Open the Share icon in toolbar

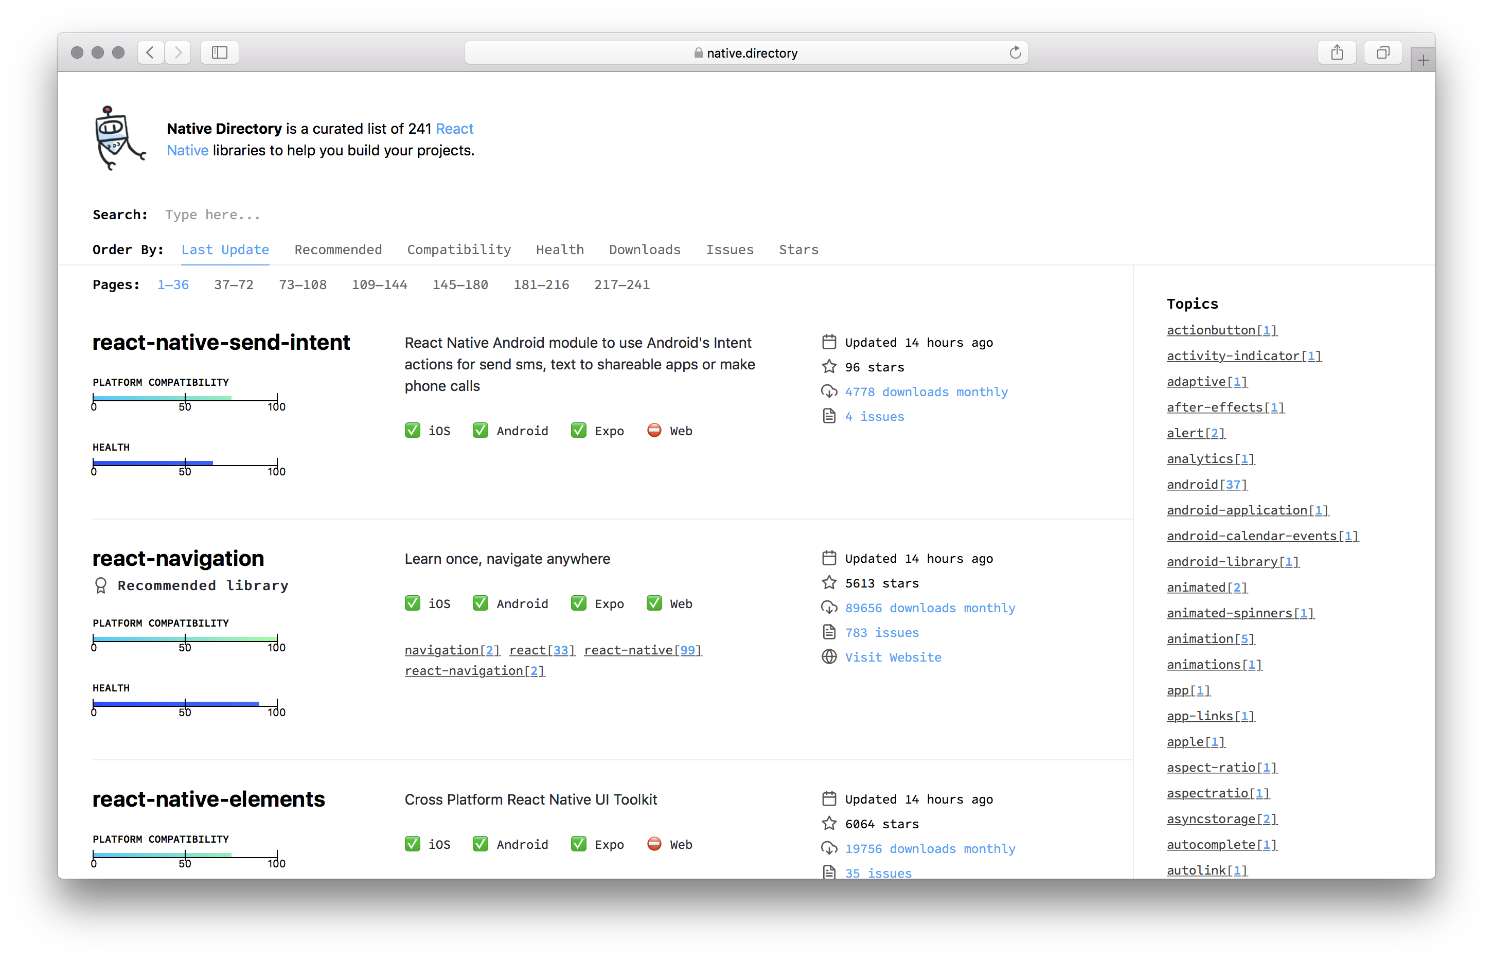pos(1337,52)
